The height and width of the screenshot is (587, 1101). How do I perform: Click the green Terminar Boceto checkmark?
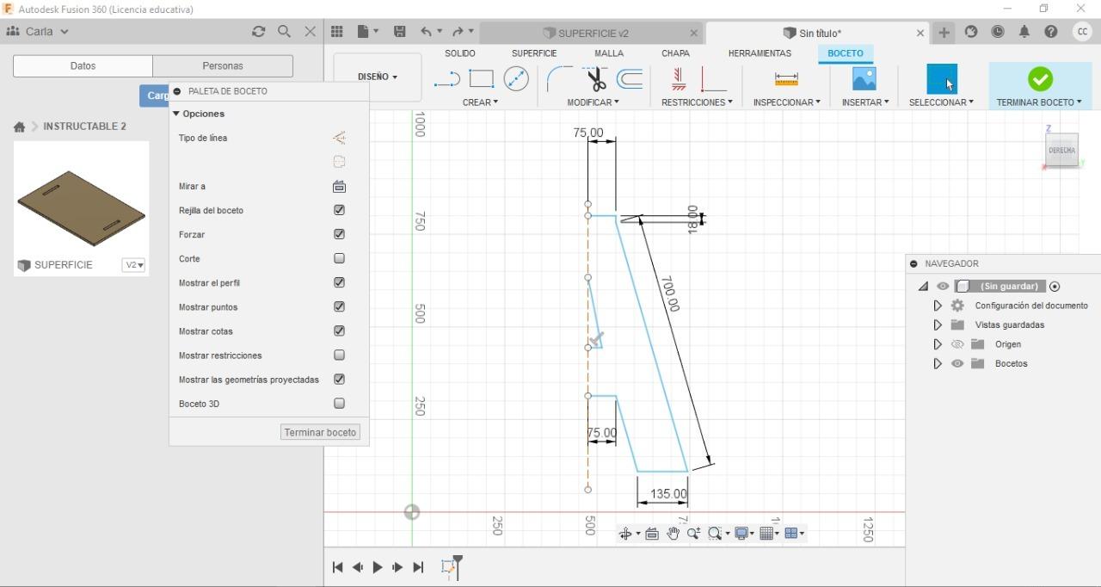[1040, 79]
